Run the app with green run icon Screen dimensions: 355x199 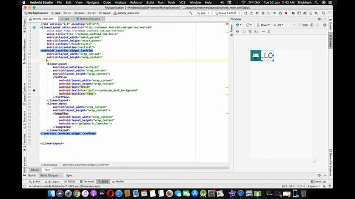[x=246, y=13]
